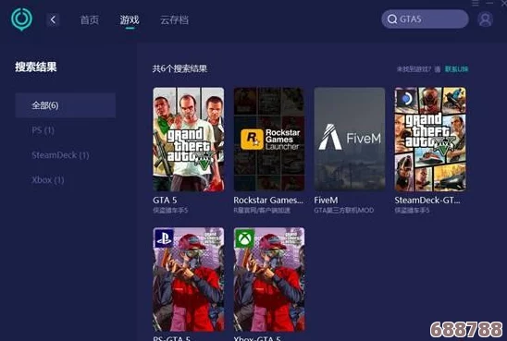Screen dimensions: 507x341
Task: Open the SteamDeck GTA V cover
Action: (430, 140)
